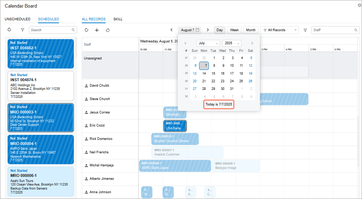The image size is (362, 199).
Task: Select July 15 in date picker
Action: [x=213, y=74]
